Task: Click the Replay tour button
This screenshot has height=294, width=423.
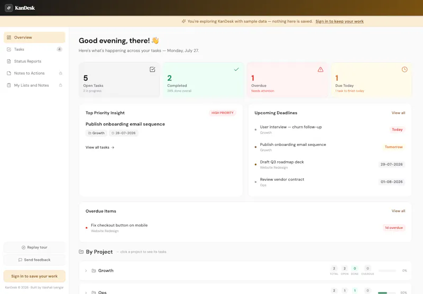Action: (x=34, y=247)
